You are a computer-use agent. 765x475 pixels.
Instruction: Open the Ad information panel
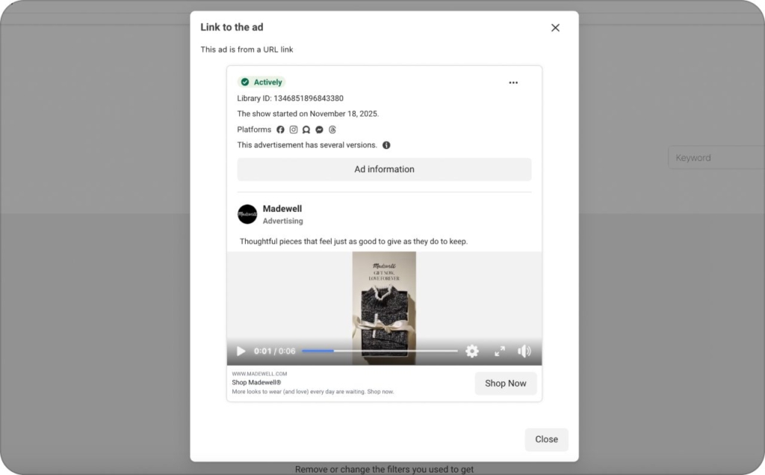click(x=384, y=169)
